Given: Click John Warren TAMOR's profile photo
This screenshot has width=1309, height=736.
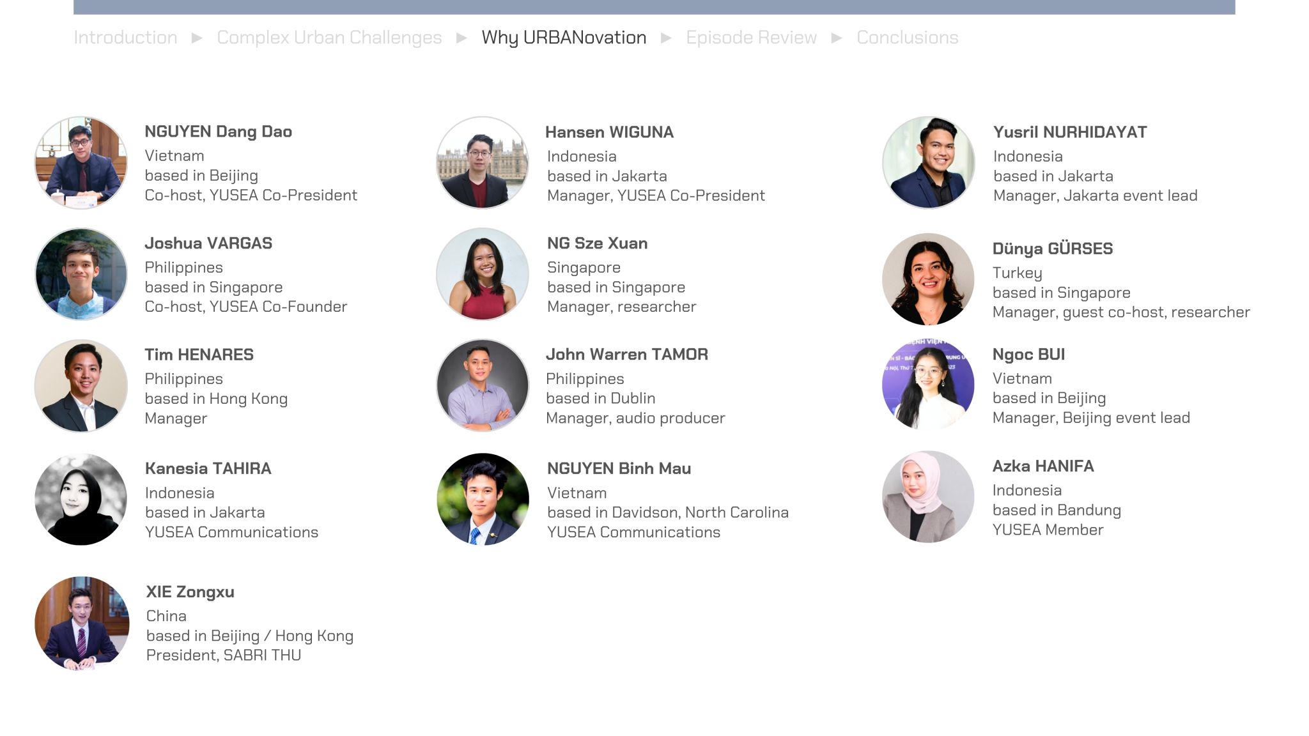Looking at the screenshot, I should coord(483,385).
